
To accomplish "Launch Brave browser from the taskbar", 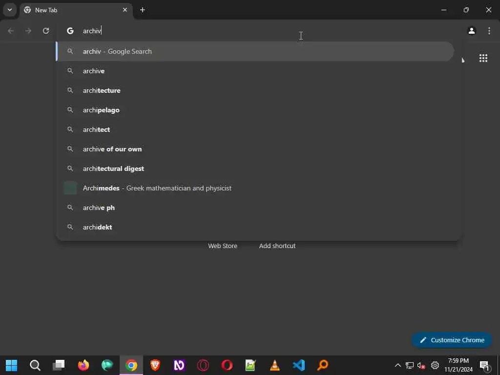I will 155,365.
